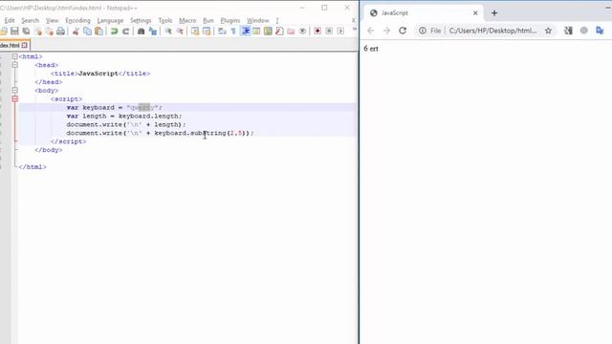Toggle the highlighted Indent Guide icon

click(246, 32)
